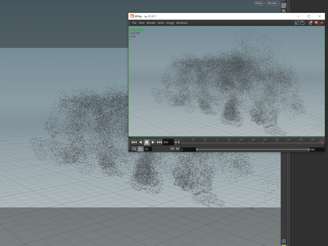Set playback range start to current frame

point(172,149)
